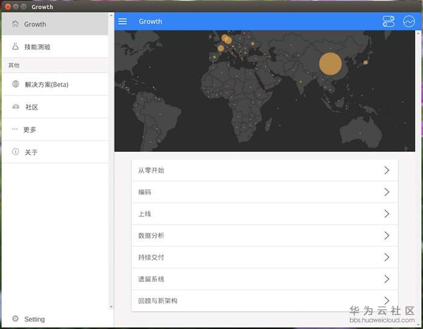Click the community icon beside 社区
The height and width of the screenshot is (329, 423).
click(16, 106)
